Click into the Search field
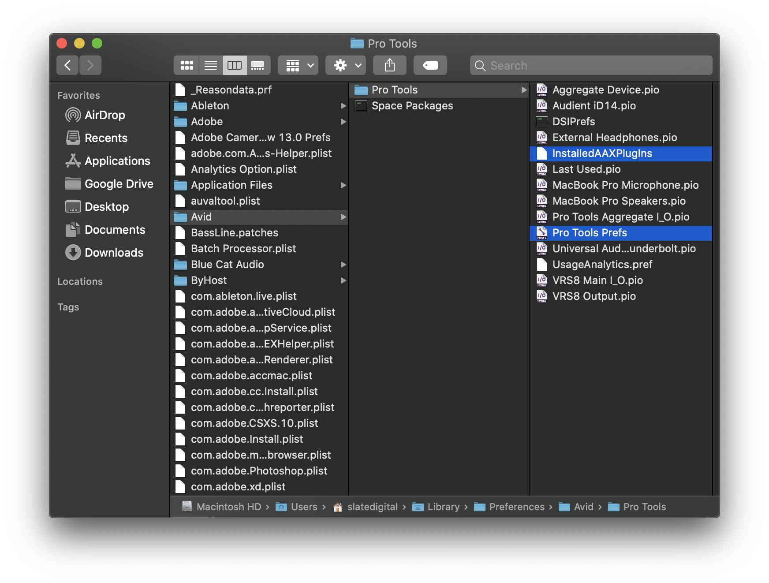Viewport: 769px width, 583px height. point(591,65)
